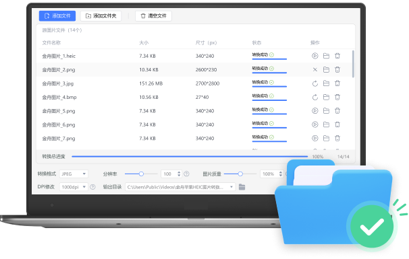
Task: Play preview for 金舟图片_1.heic
Action: pyautogui.click(x=315, y=56)
